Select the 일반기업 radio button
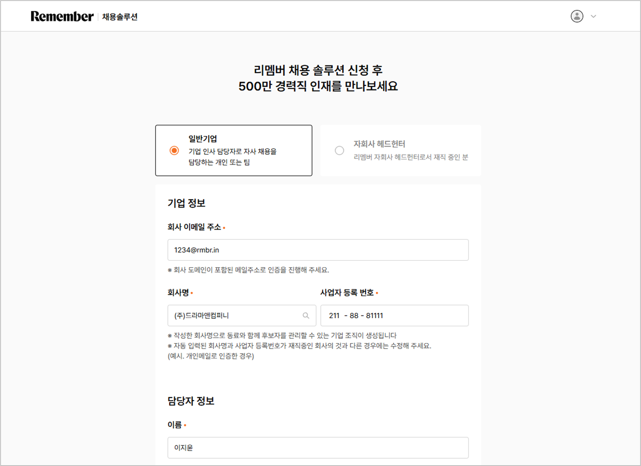Viewport: 641px width, 466px height. 174,151
